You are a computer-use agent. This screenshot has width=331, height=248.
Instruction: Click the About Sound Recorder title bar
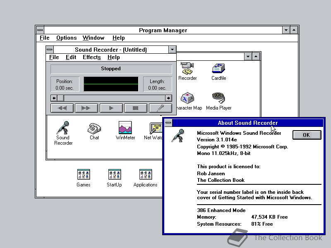(247, 123)
